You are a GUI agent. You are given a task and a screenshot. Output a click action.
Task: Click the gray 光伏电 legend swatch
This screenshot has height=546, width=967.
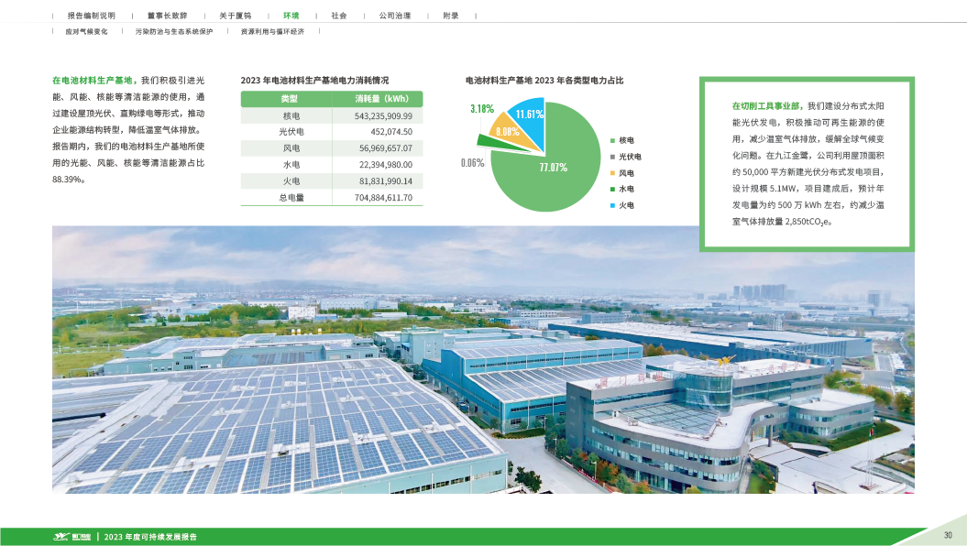(x=612, y=157)
